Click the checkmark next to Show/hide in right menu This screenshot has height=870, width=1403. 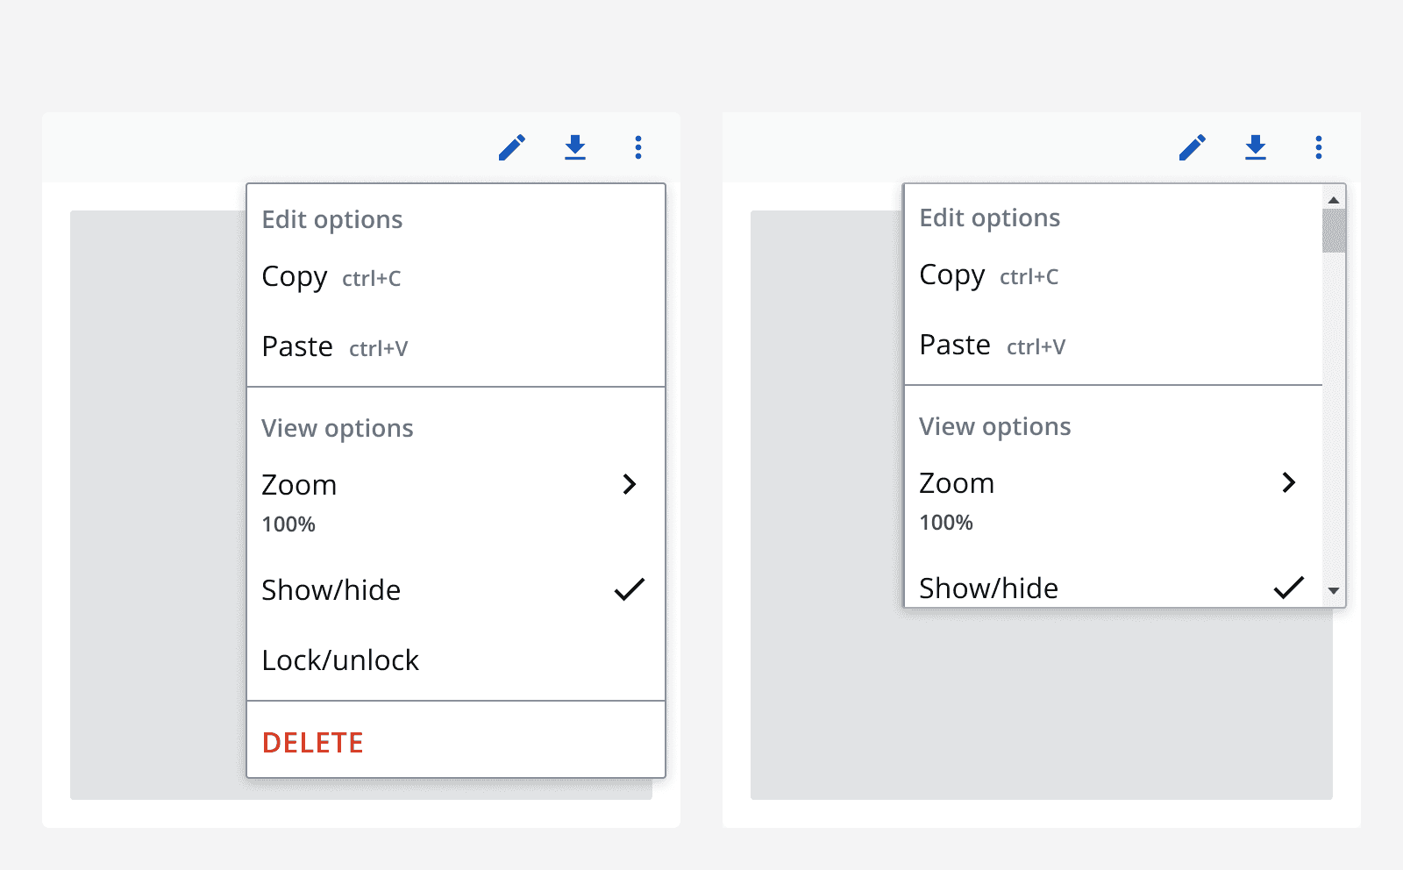click(1289, 588)
